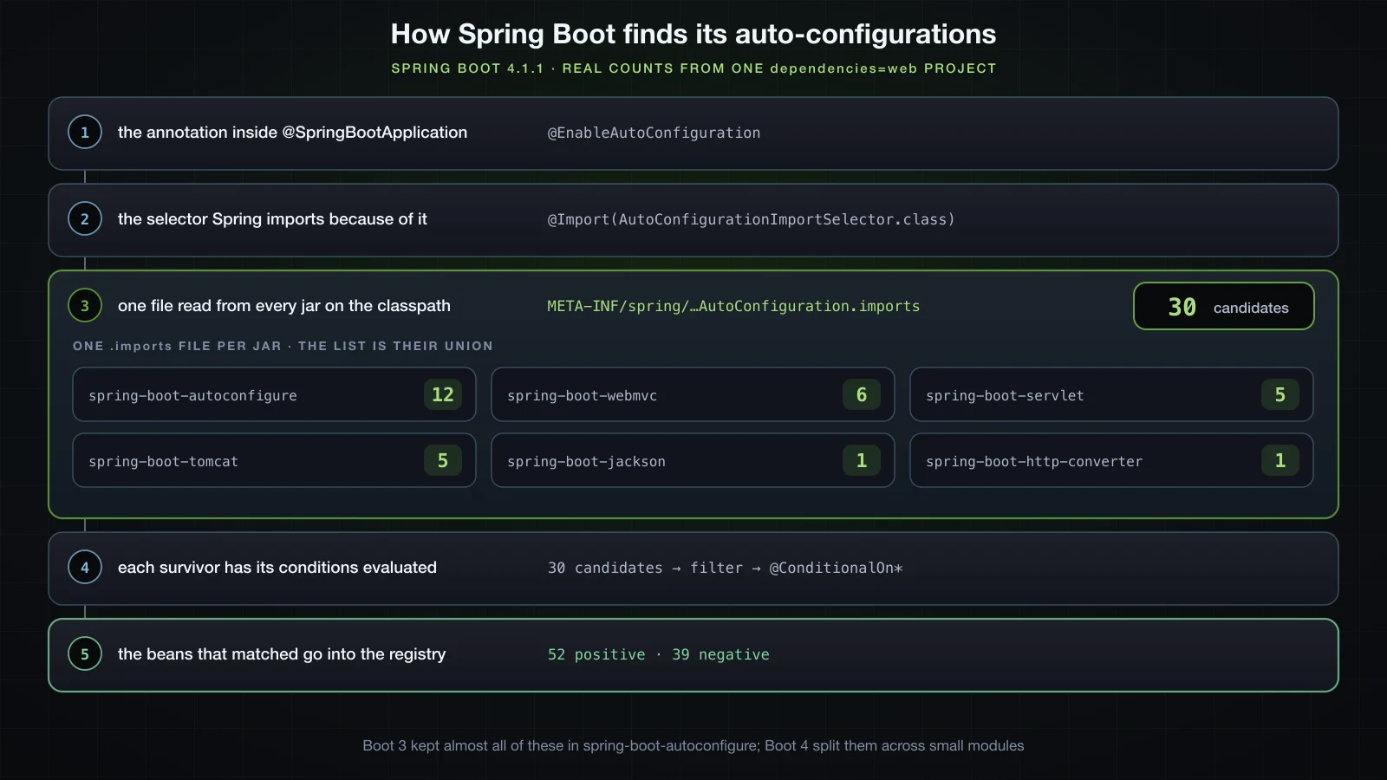Image resolution: width=1387 pixels, height=780 pixels.
Task: Click '@Import(AutoConfigurationImportSelector.class)' code text
Action: (751, 219)
